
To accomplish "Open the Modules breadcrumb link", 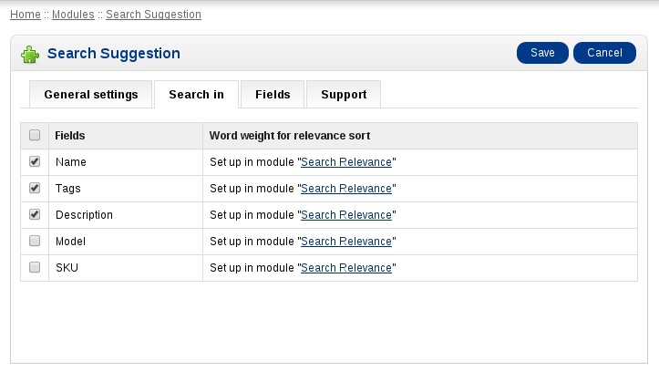I will click(x=73, y=15).
